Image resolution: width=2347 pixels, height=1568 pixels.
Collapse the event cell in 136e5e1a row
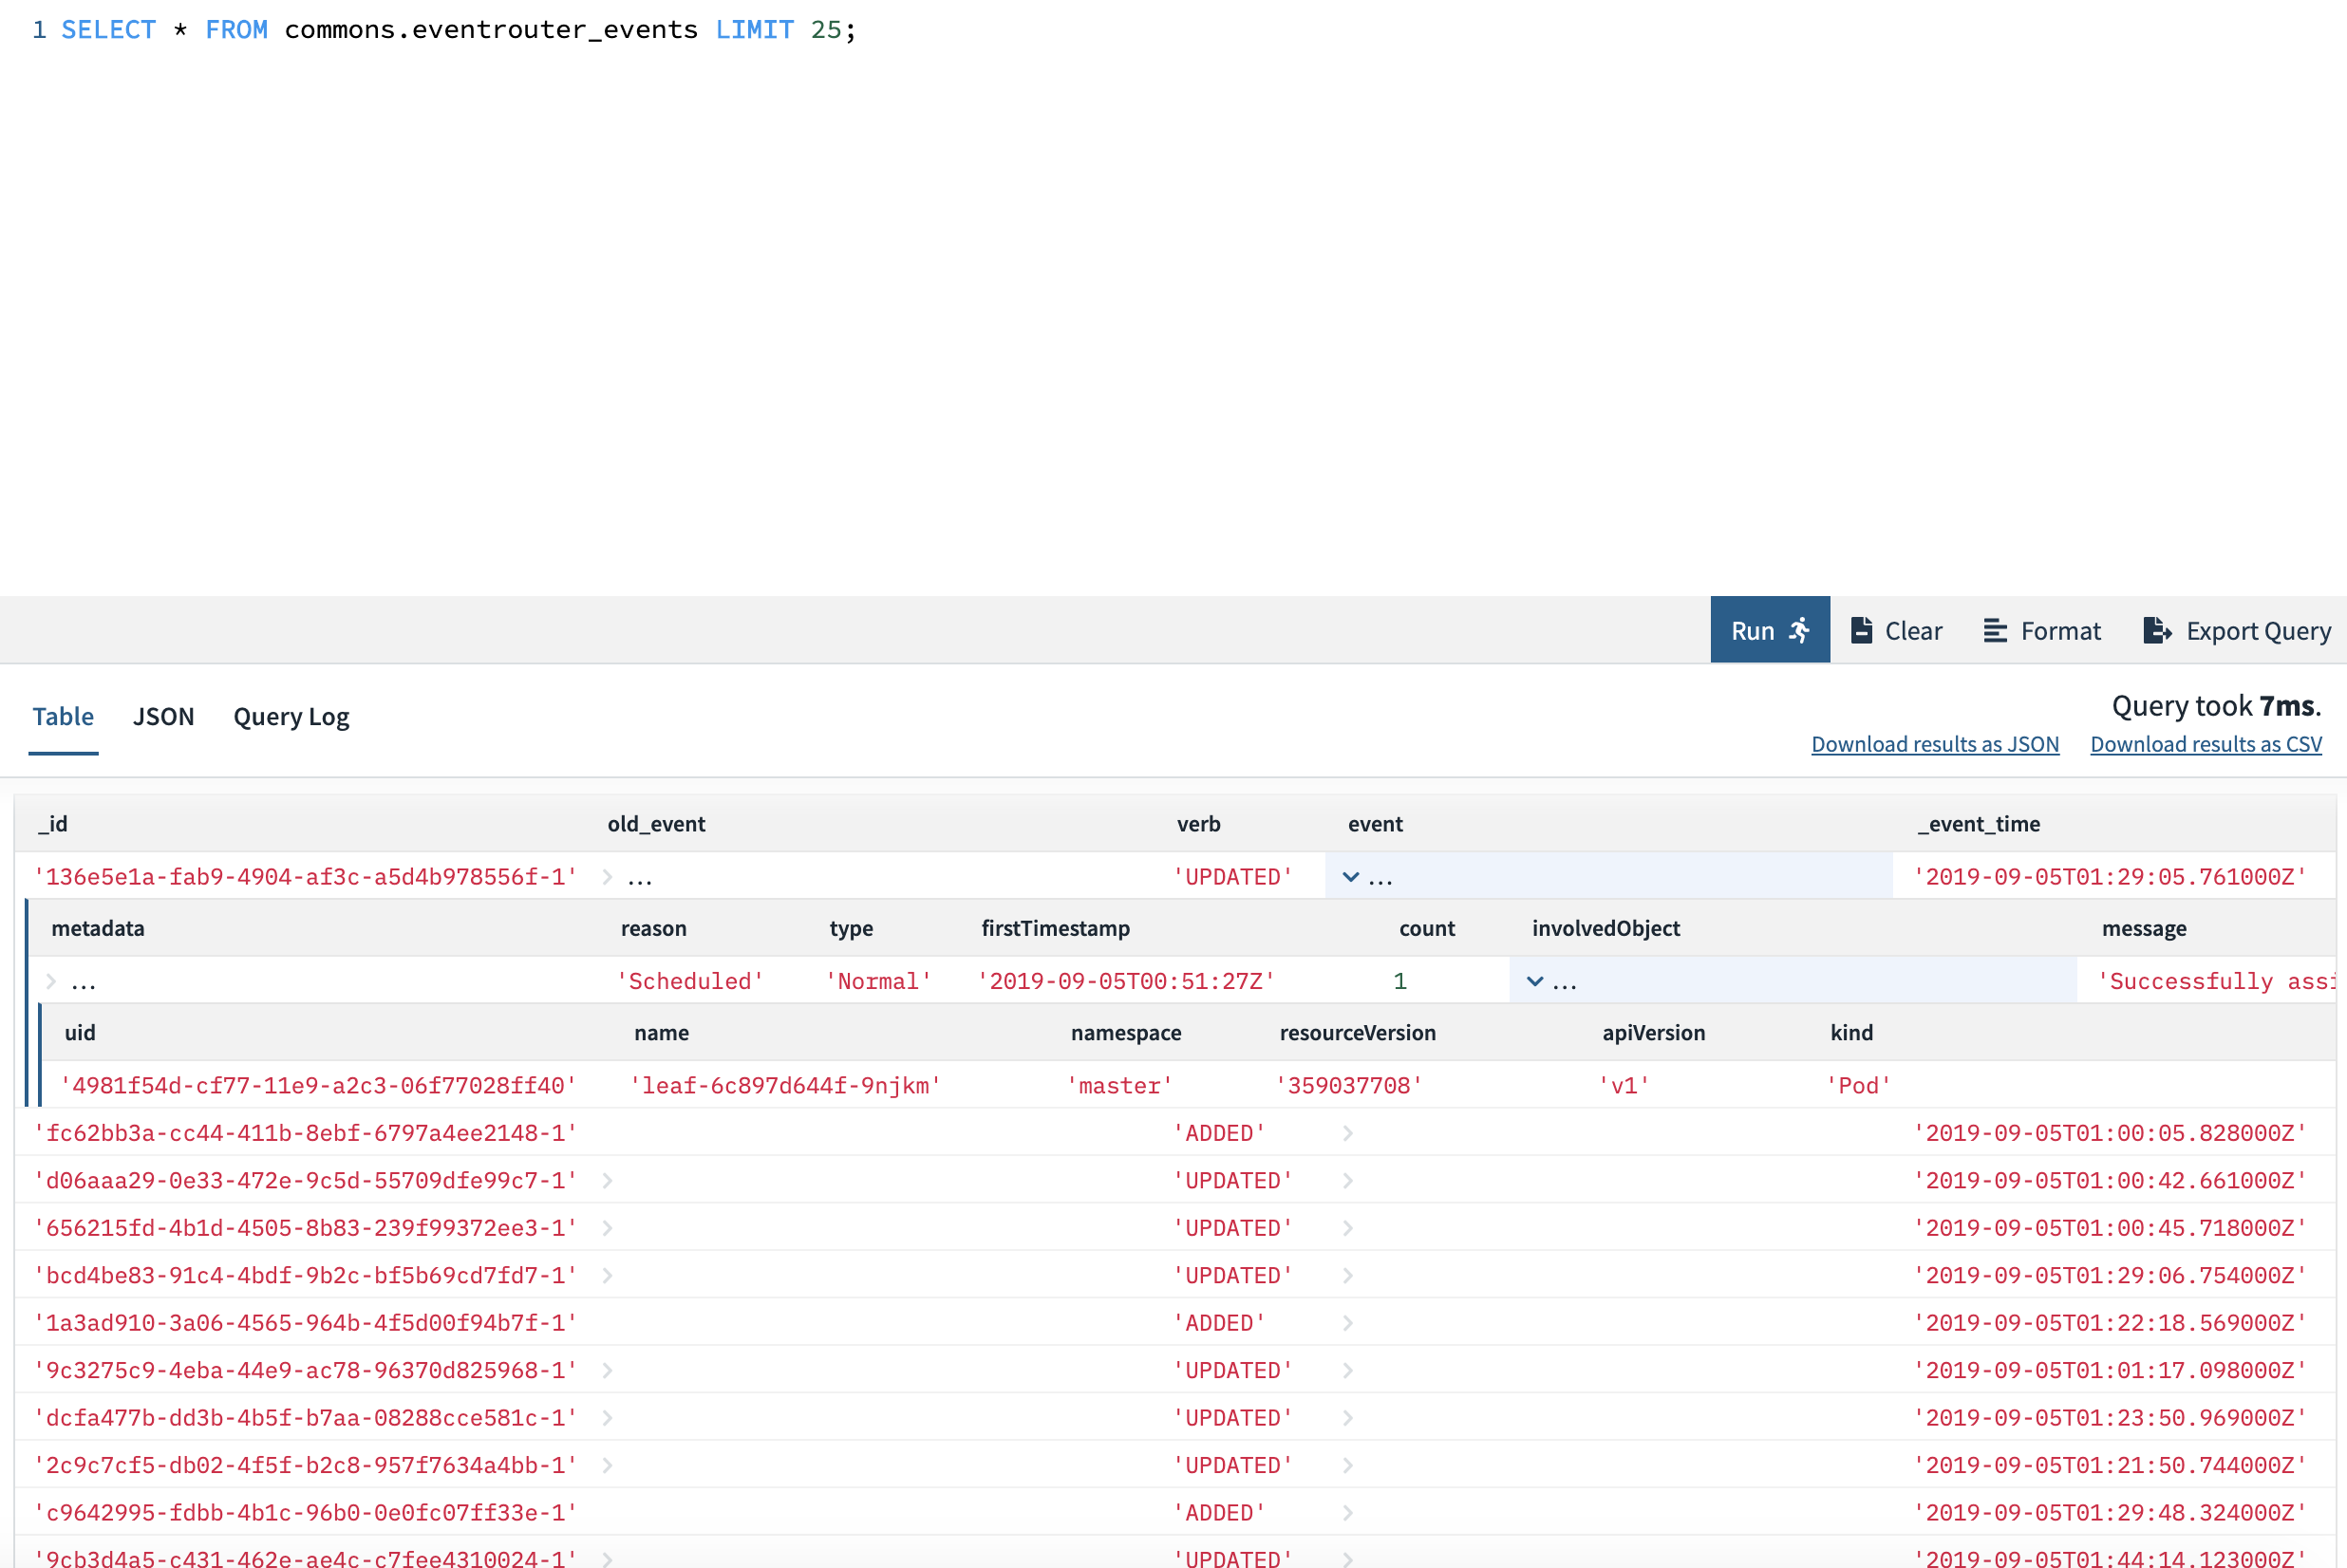[x=1350, y=877]
